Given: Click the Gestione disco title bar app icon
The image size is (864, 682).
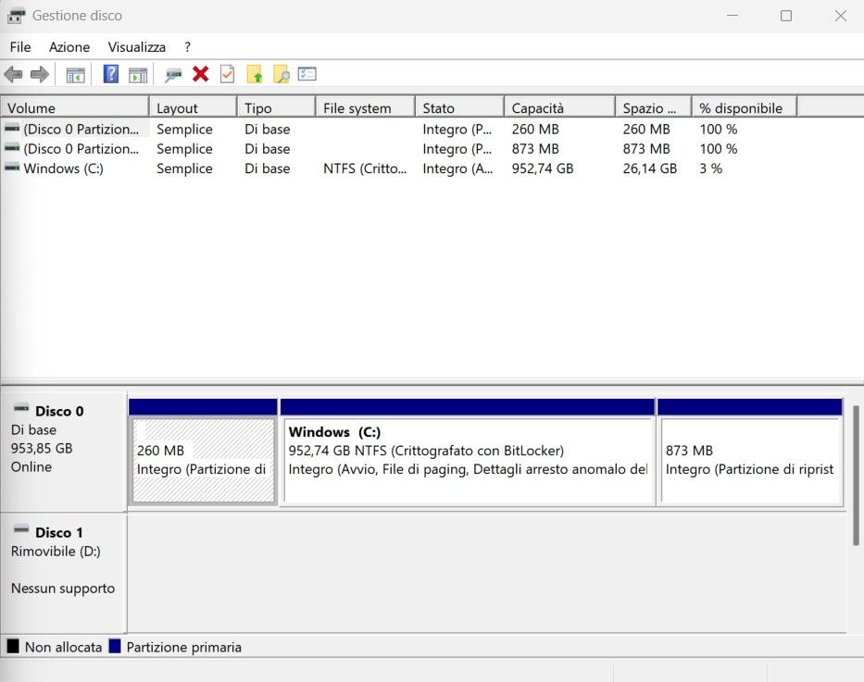Looking at the screenshot, I should 16,16.
